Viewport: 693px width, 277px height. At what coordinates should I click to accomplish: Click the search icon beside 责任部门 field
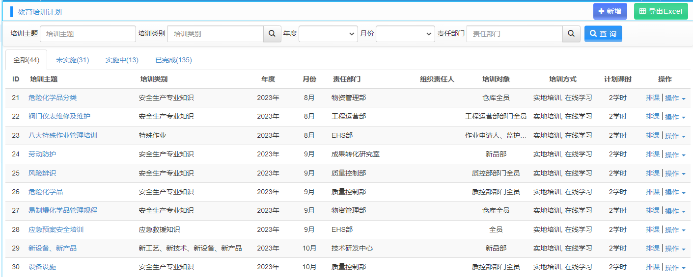[571, 34]
